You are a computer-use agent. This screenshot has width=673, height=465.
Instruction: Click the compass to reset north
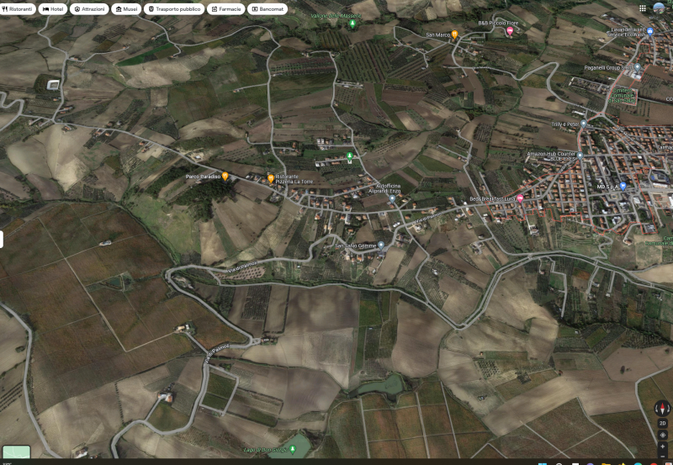pos(662,409)
